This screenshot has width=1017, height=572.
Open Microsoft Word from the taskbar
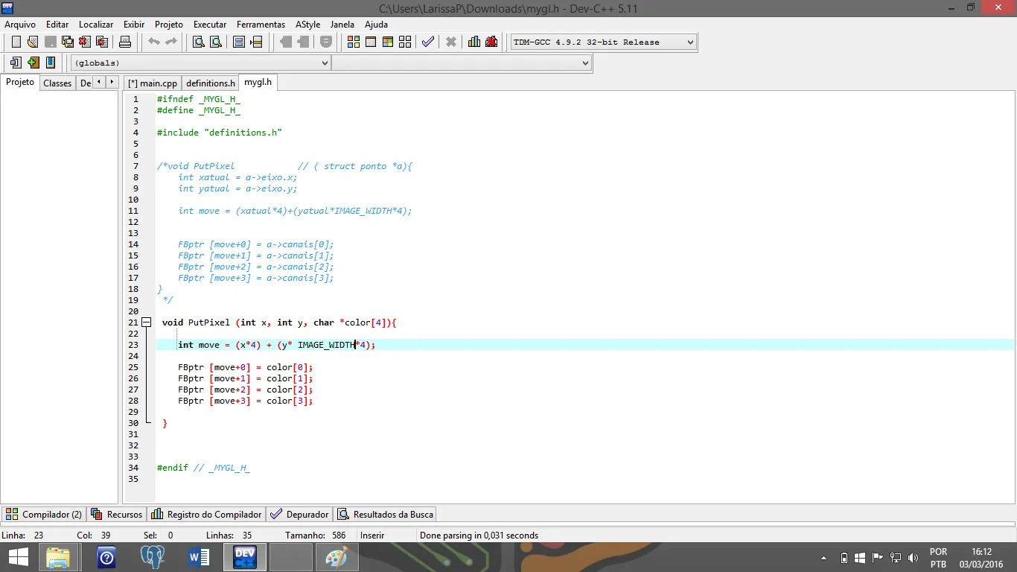coord(199,557)
